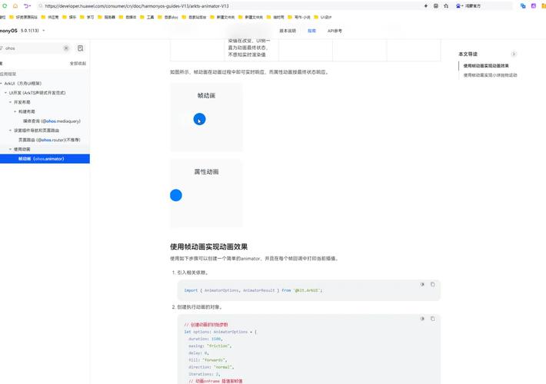Click the 应用框架 tree label
The image size is (546, 384).
click(x=8, y=74)
